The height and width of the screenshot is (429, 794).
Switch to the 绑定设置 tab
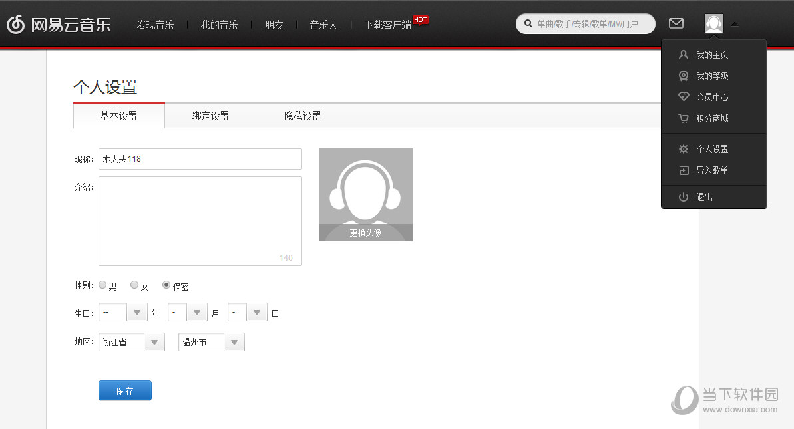(x=210, y=116)
